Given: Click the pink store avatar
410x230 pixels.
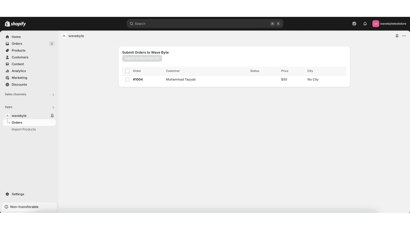Looking at the screenshot, I should point(376,24).
